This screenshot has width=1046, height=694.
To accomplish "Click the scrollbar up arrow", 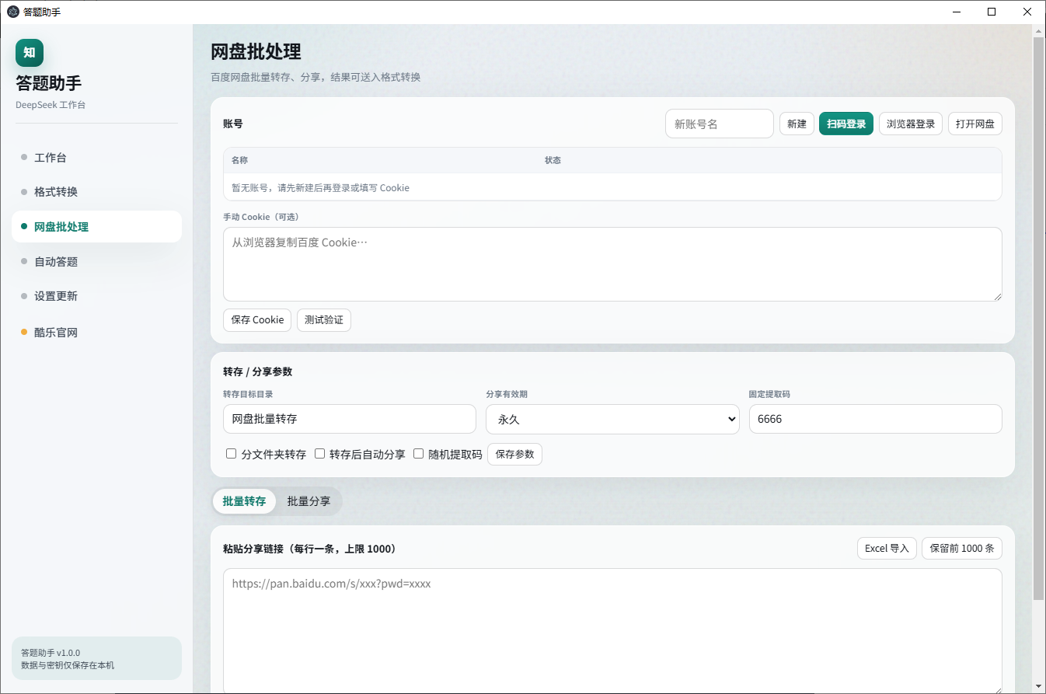I will (x=1038, y=30).
